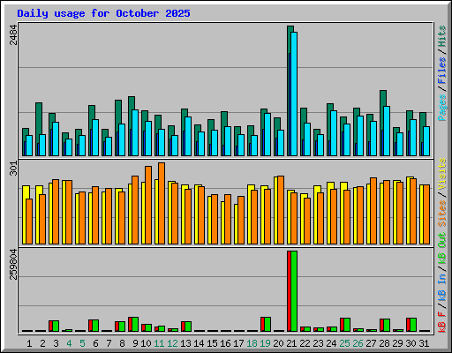Click the 'Files' legend label

[x=442, y=70]
